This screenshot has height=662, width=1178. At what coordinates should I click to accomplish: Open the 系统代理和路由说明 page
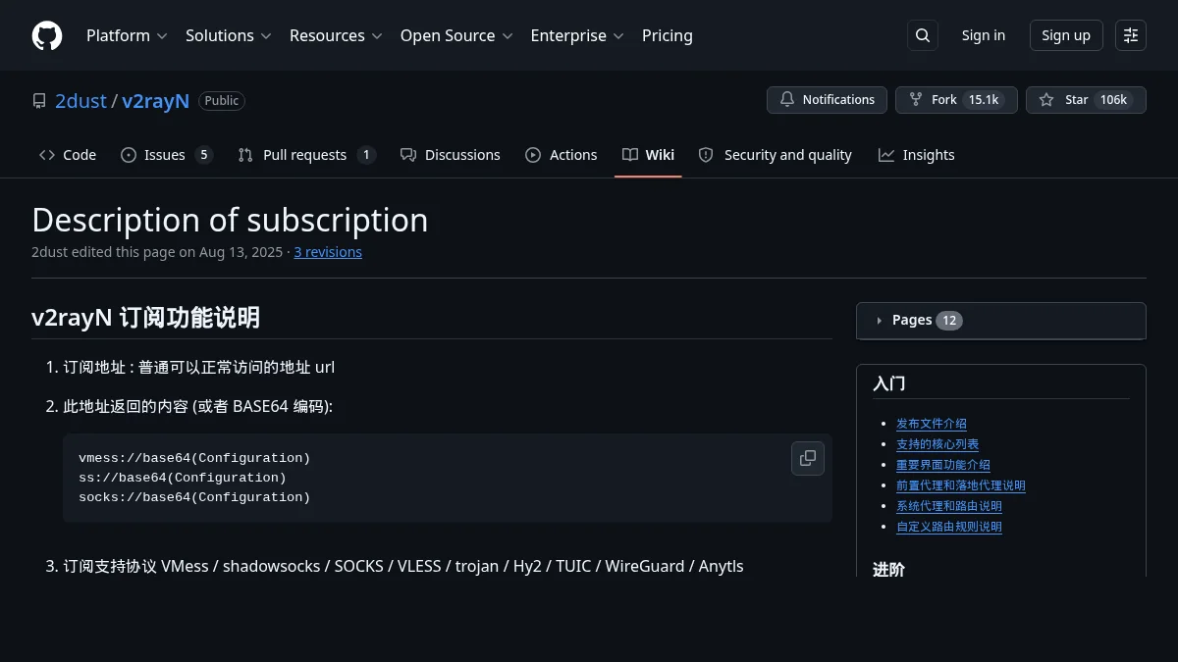point(949,506)
